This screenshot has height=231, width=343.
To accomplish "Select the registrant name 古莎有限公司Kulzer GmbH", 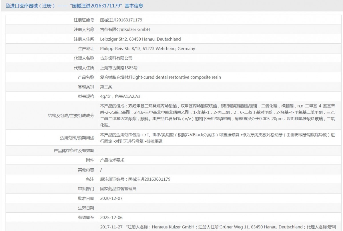I will (x=125, y=29).
